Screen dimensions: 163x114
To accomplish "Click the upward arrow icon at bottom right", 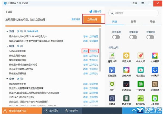I will [134, 111].
